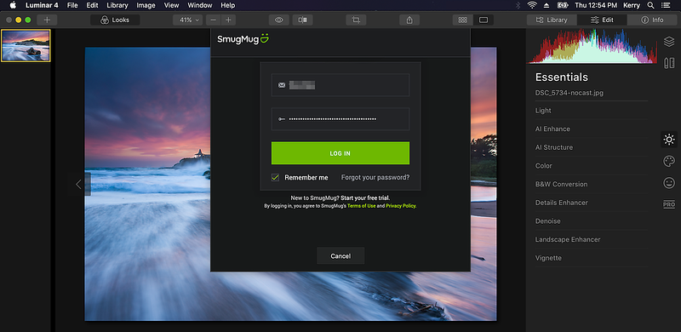Screen dimensions: 681x332
Task: Expand the Color tool
Action: tap(591, 166)
